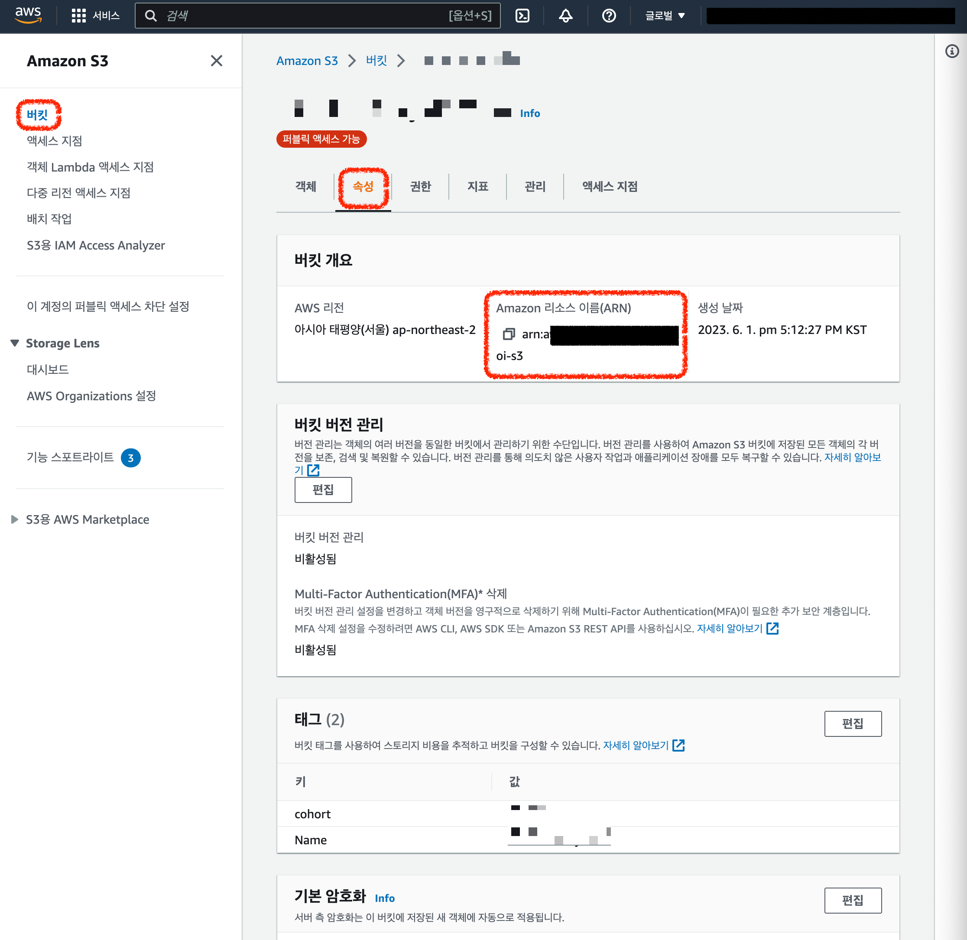This screenshot has width=967, height=940.
Task: Click Amazon S3 breadcrumb link
Action: 307,61
